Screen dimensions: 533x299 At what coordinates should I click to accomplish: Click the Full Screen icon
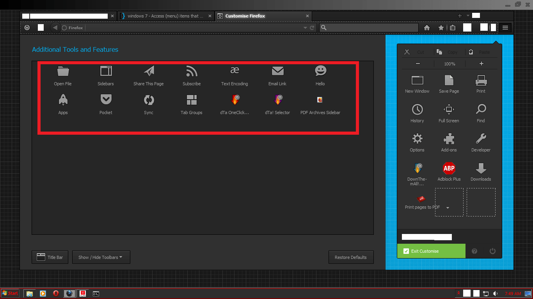pos(449,109)
